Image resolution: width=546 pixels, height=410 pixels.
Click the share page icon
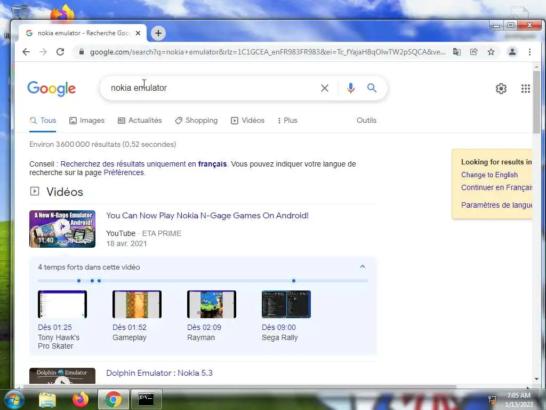tap(473, 52)
